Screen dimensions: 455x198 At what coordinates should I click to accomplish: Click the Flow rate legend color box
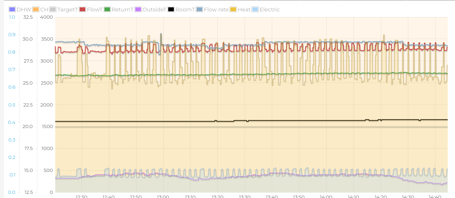coord(199,9)
